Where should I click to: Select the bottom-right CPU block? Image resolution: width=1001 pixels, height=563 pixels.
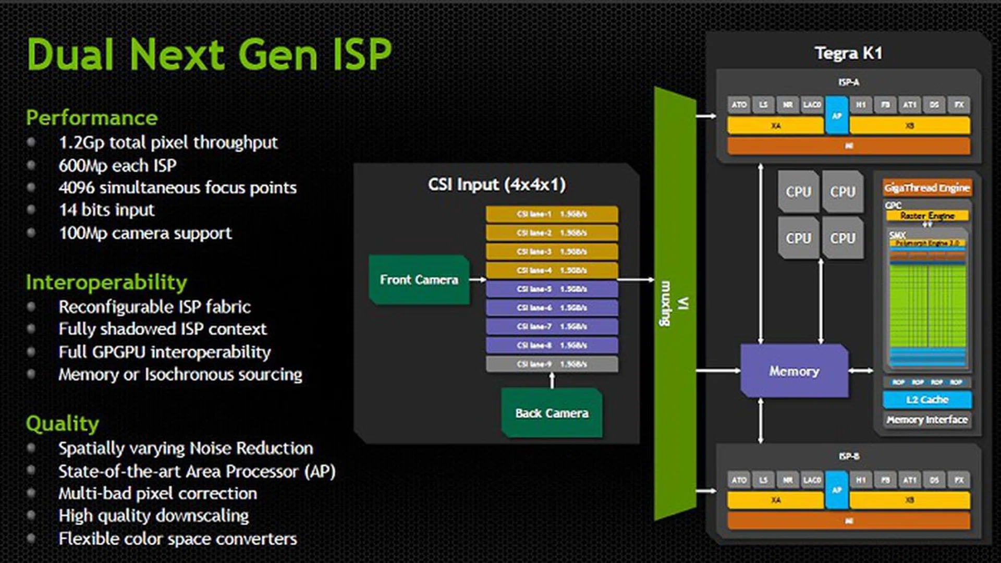click(x=843, y=238)
